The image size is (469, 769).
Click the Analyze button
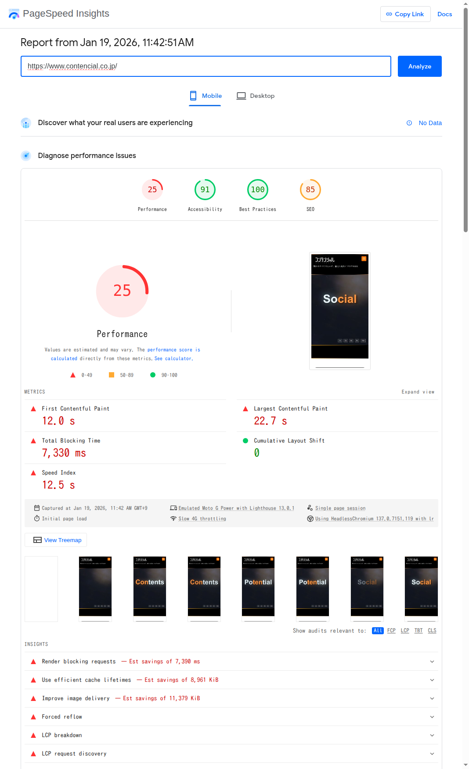(x=419, y=66)
